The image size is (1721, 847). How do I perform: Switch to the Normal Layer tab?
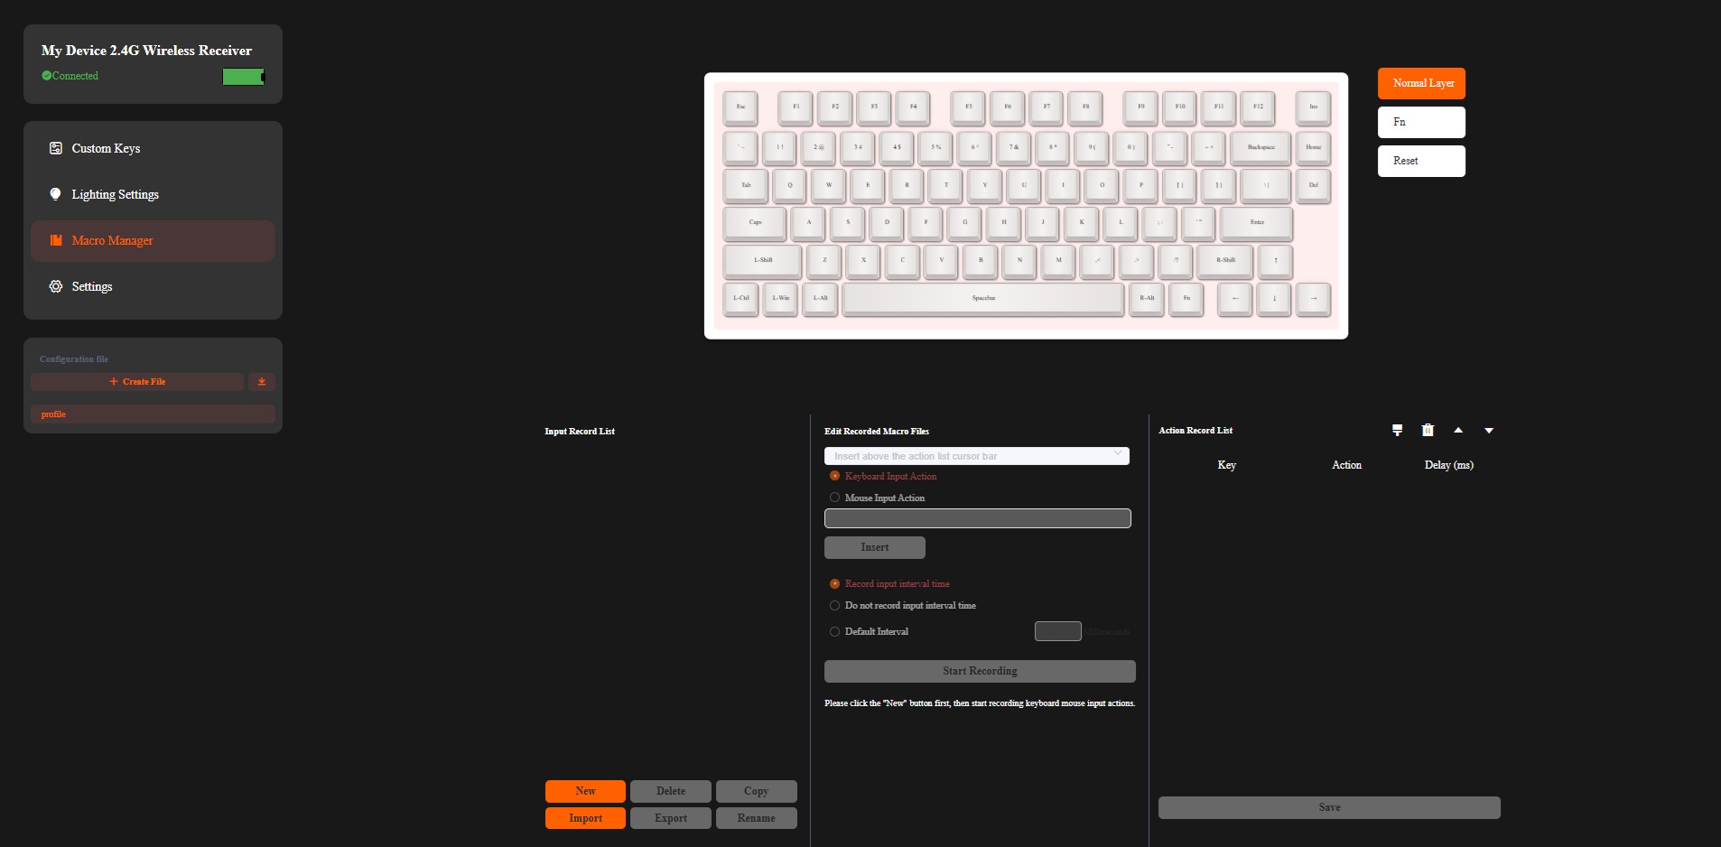tap(1421, 83)
